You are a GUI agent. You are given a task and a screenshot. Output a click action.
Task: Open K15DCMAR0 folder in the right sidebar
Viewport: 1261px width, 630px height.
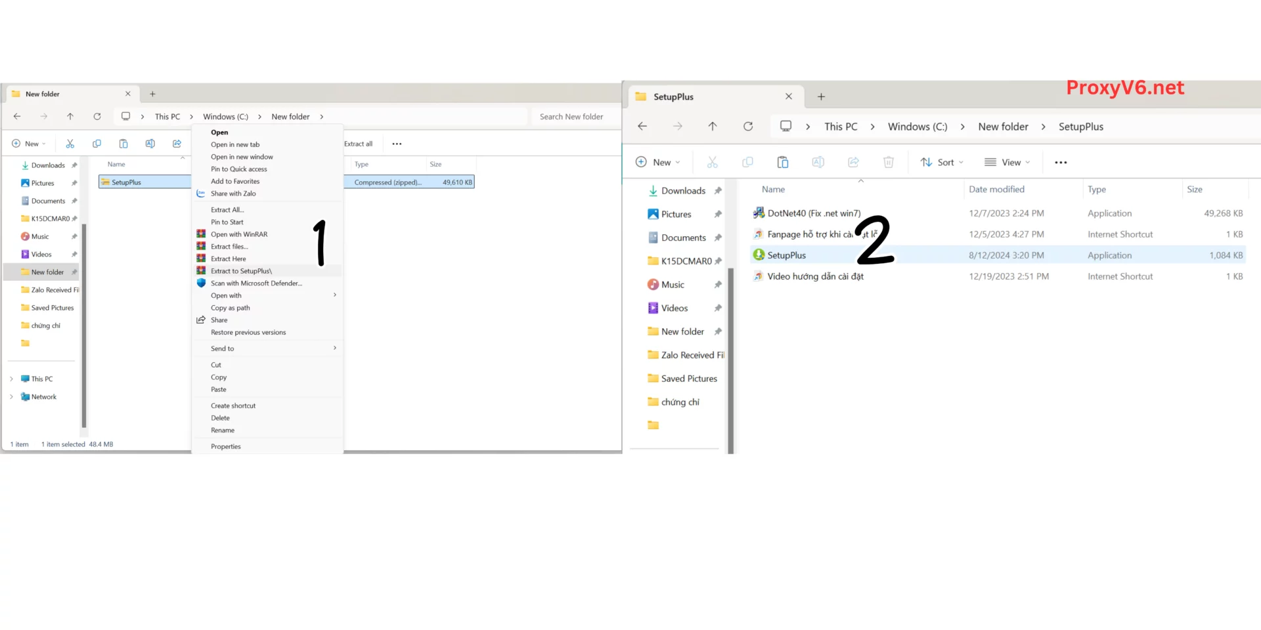coord(683,261)
